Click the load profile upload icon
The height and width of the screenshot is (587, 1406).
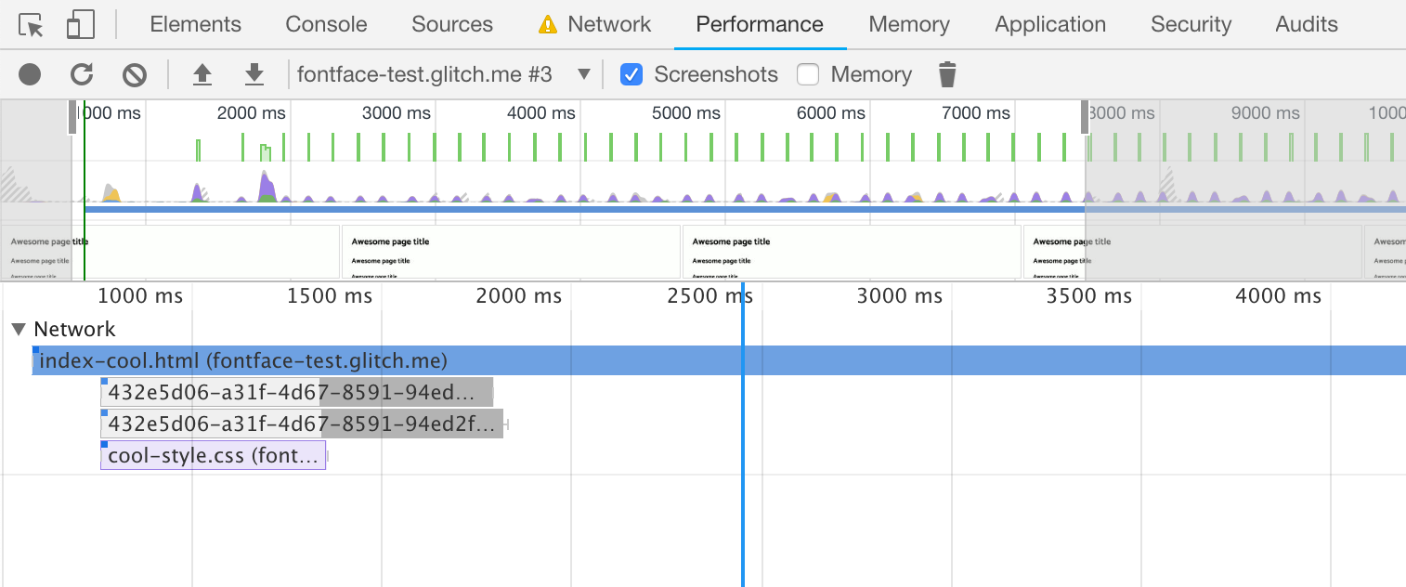pyautogui.click(x=202, y=74)
